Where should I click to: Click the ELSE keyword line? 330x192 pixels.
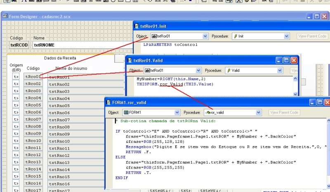(120, 157)
